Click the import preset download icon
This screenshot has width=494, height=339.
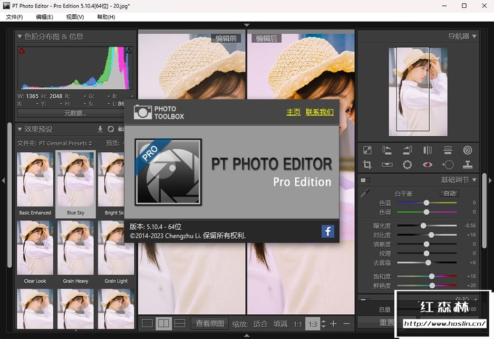point(100,129)
